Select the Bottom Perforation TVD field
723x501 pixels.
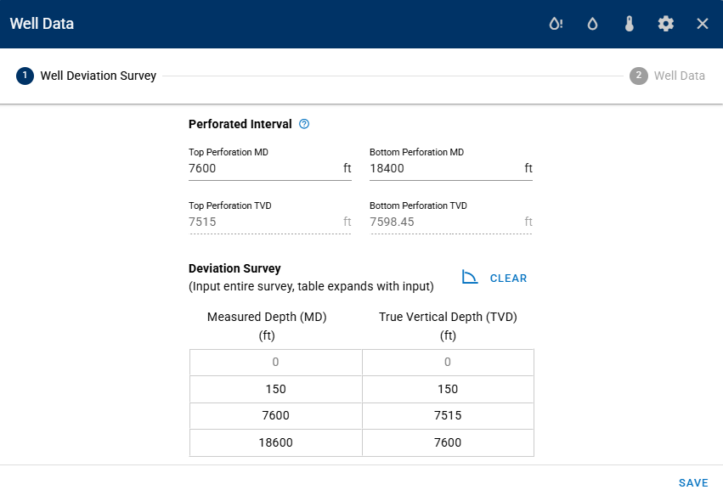pyautogui.click(x=444, y=222)
